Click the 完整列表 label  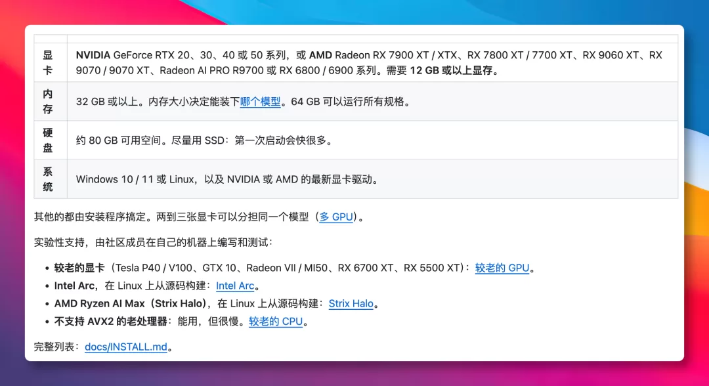54,347
